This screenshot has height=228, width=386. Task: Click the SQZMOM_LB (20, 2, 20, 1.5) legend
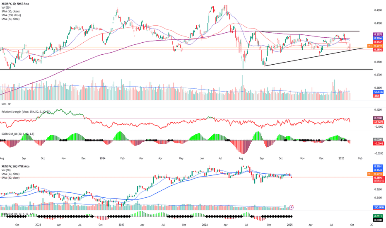tap(18, 134)
